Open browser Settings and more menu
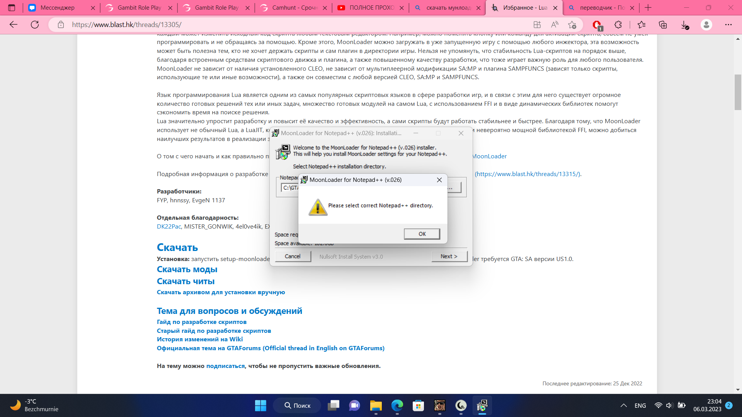Viewport: 742px width, 417px height. pos(728,25)
